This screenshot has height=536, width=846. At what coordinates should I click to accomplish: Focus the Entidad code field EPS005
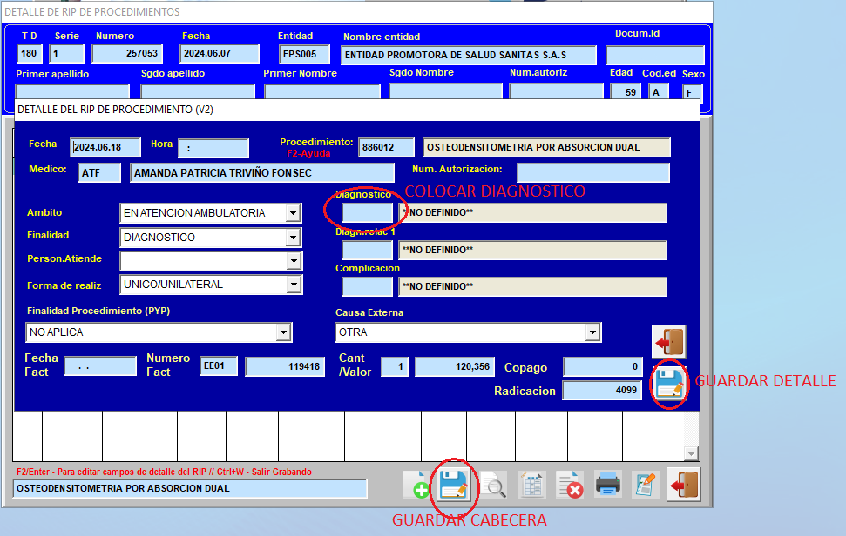304,54
